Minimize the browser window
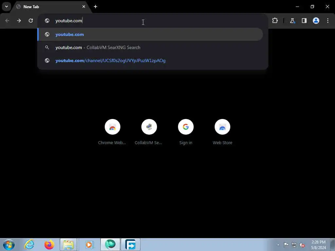Screen dimensions: 335x251 pos(297,7)
